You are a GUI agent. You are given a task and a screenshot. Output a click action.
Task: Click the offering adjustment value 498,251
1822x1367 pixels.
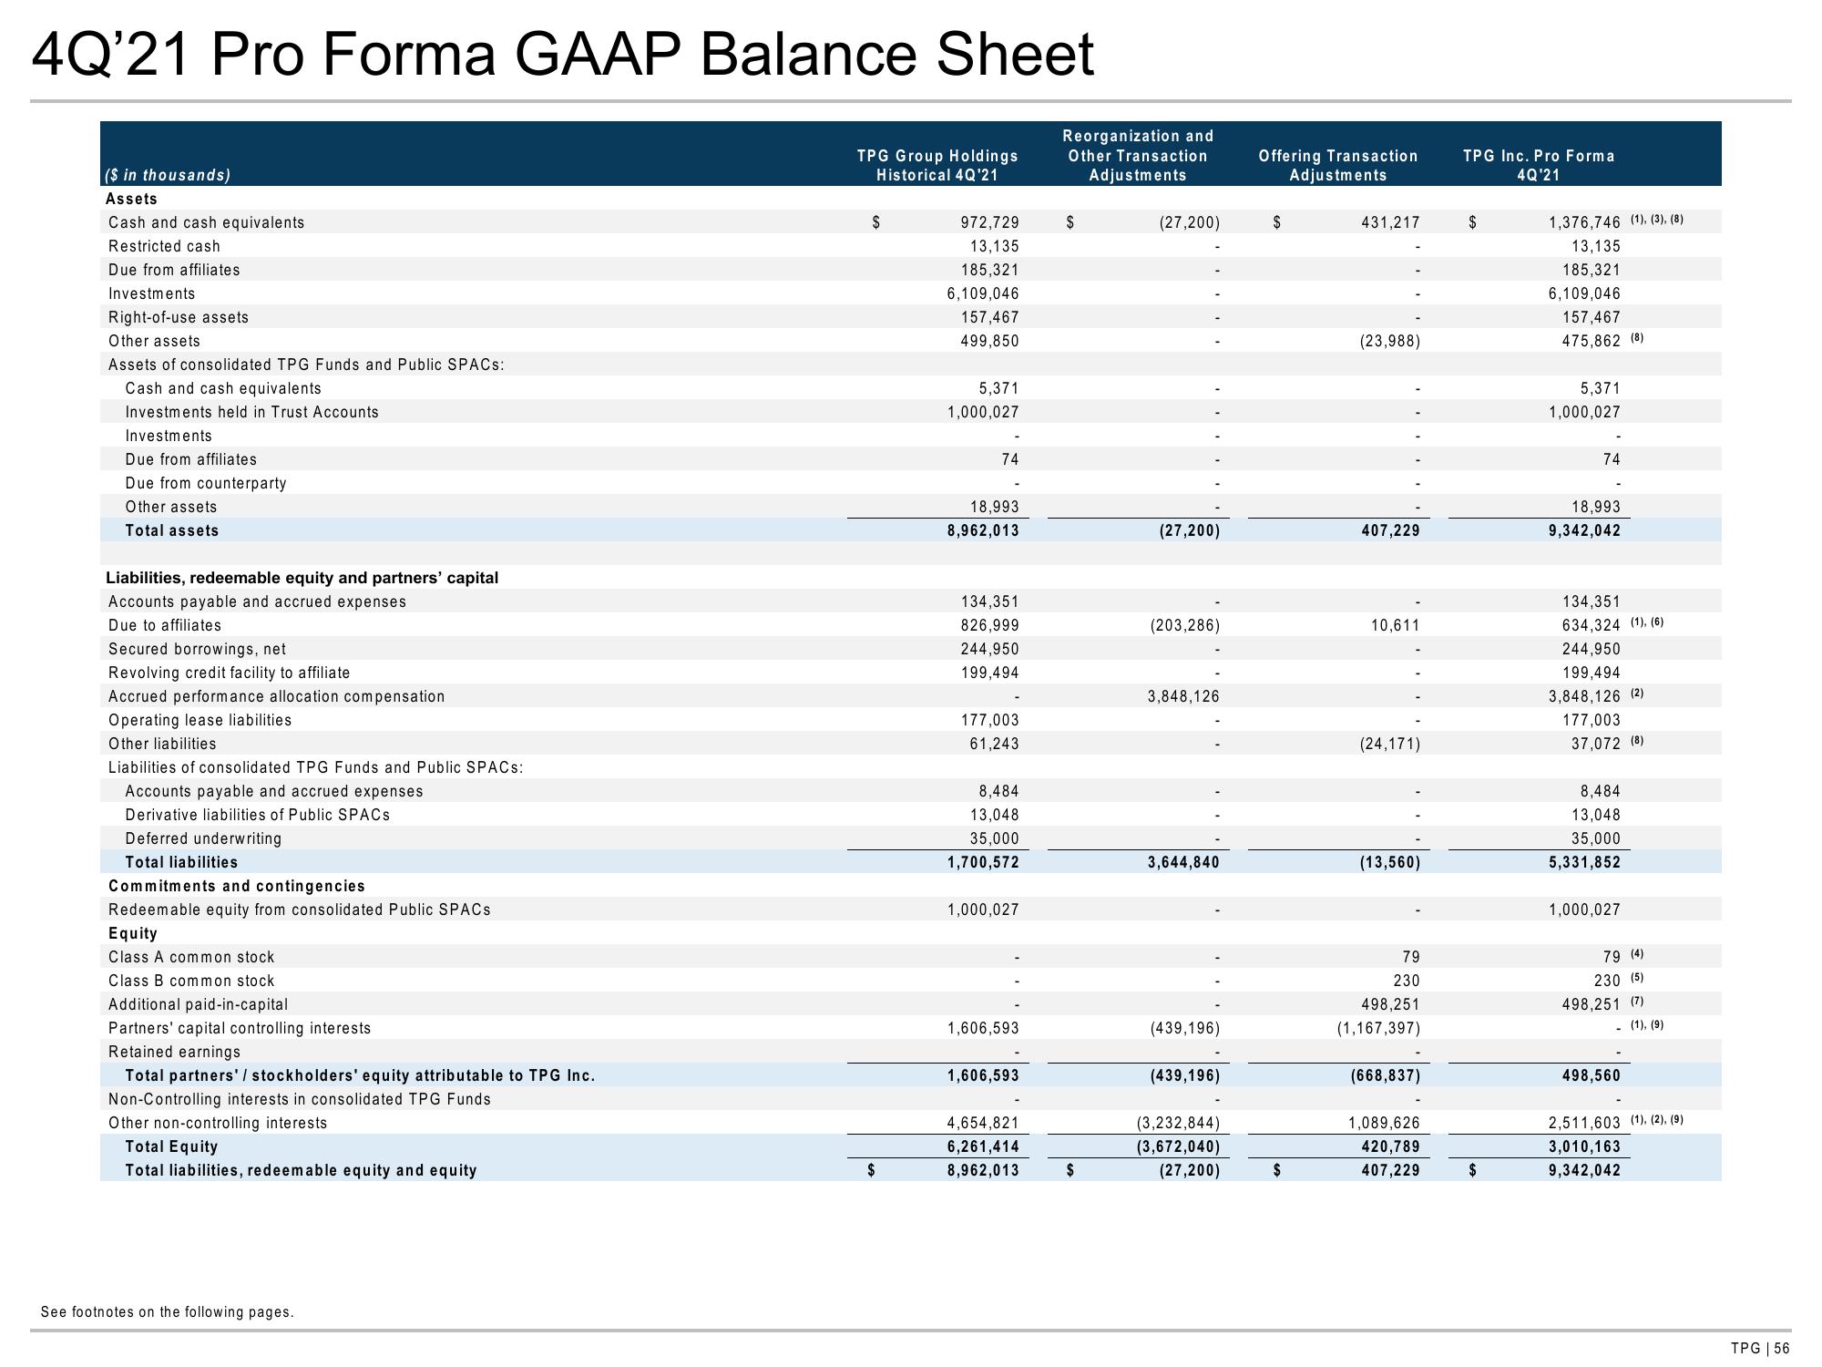(x=1390, y=1004)
